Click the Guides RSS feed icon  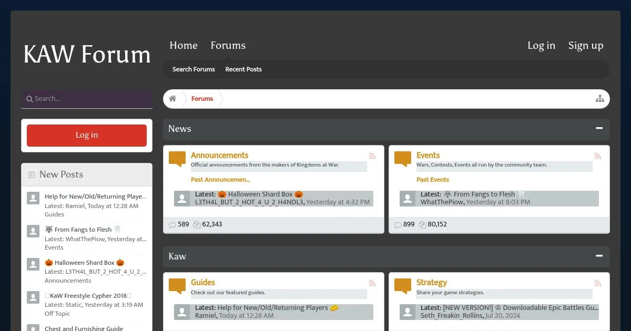point(372,283)
